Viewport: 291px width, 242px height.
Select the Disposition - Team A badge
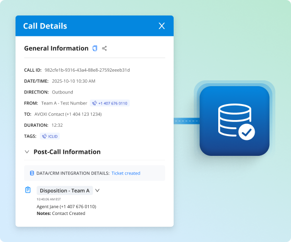click(65, 191)
